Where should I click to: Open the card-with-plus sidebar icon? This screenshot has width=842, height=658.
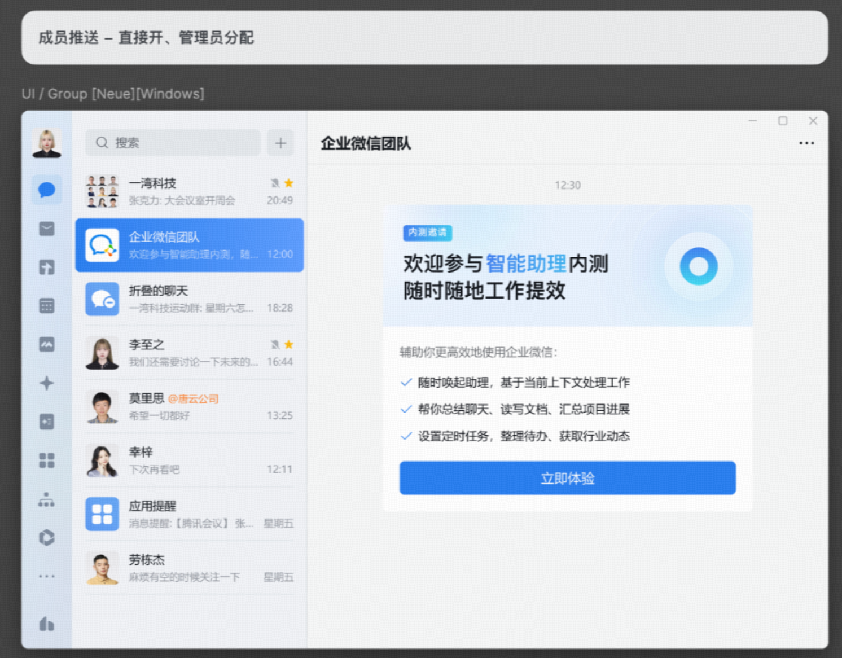point(47,422)
